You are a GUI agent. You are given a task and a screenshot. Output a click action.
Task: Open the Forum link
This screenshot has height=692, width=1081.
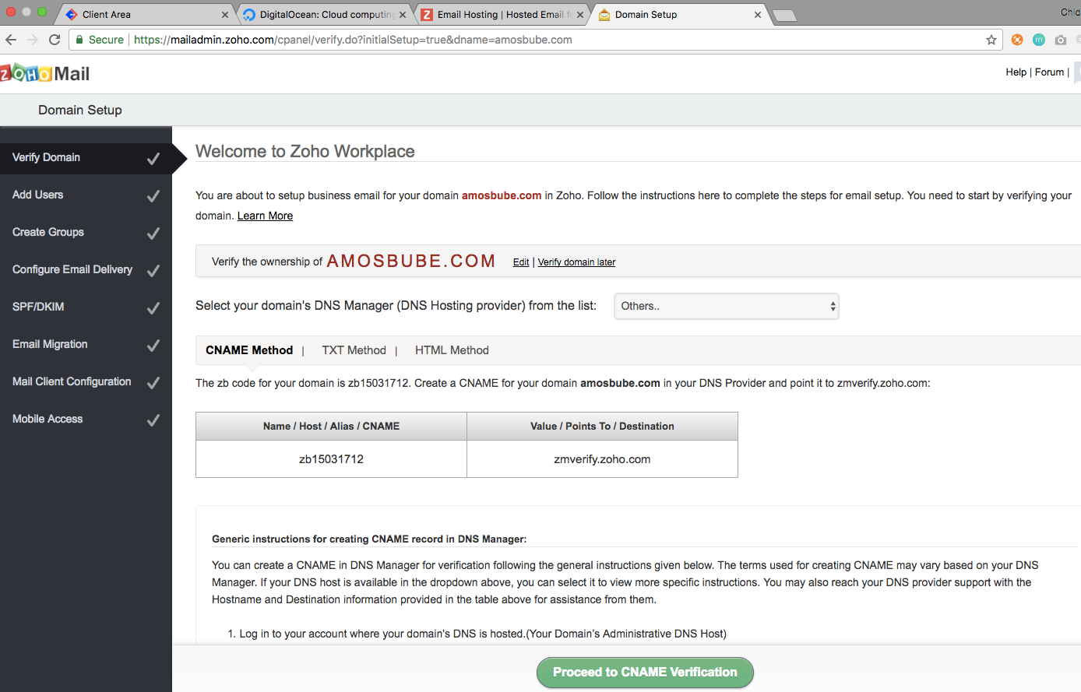click(x=1049, y=72)
